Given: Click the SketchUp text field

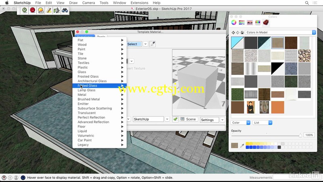Looking at the screenshot, I should [x=148, y=119].
